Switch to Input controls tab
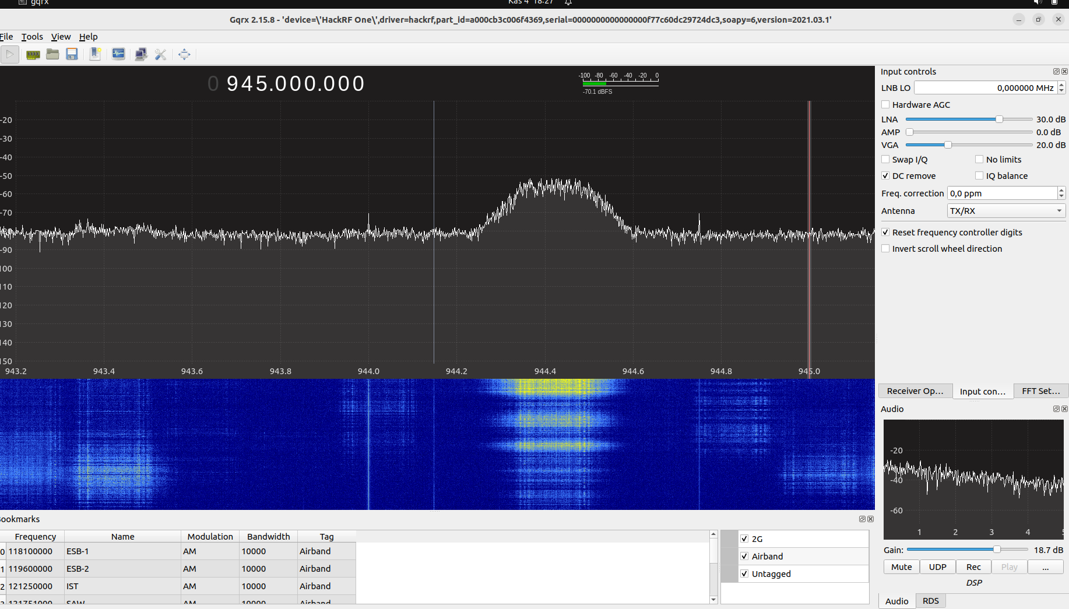 tap(983, 391)
